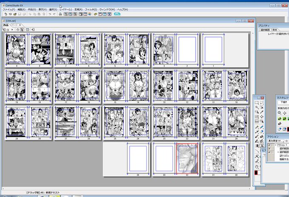Select the page 32 thumbnail outlined in red
This screenshot has width=289, height=197.
pos(187,158)
